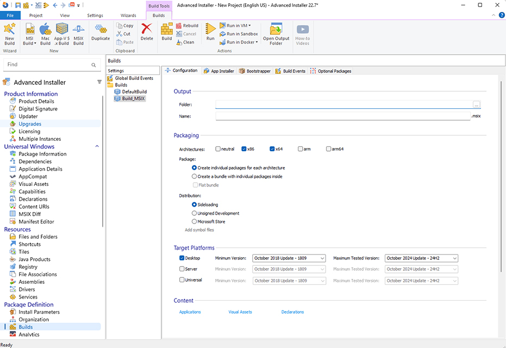Enable the Server target platform checkbox

point(182,269)
